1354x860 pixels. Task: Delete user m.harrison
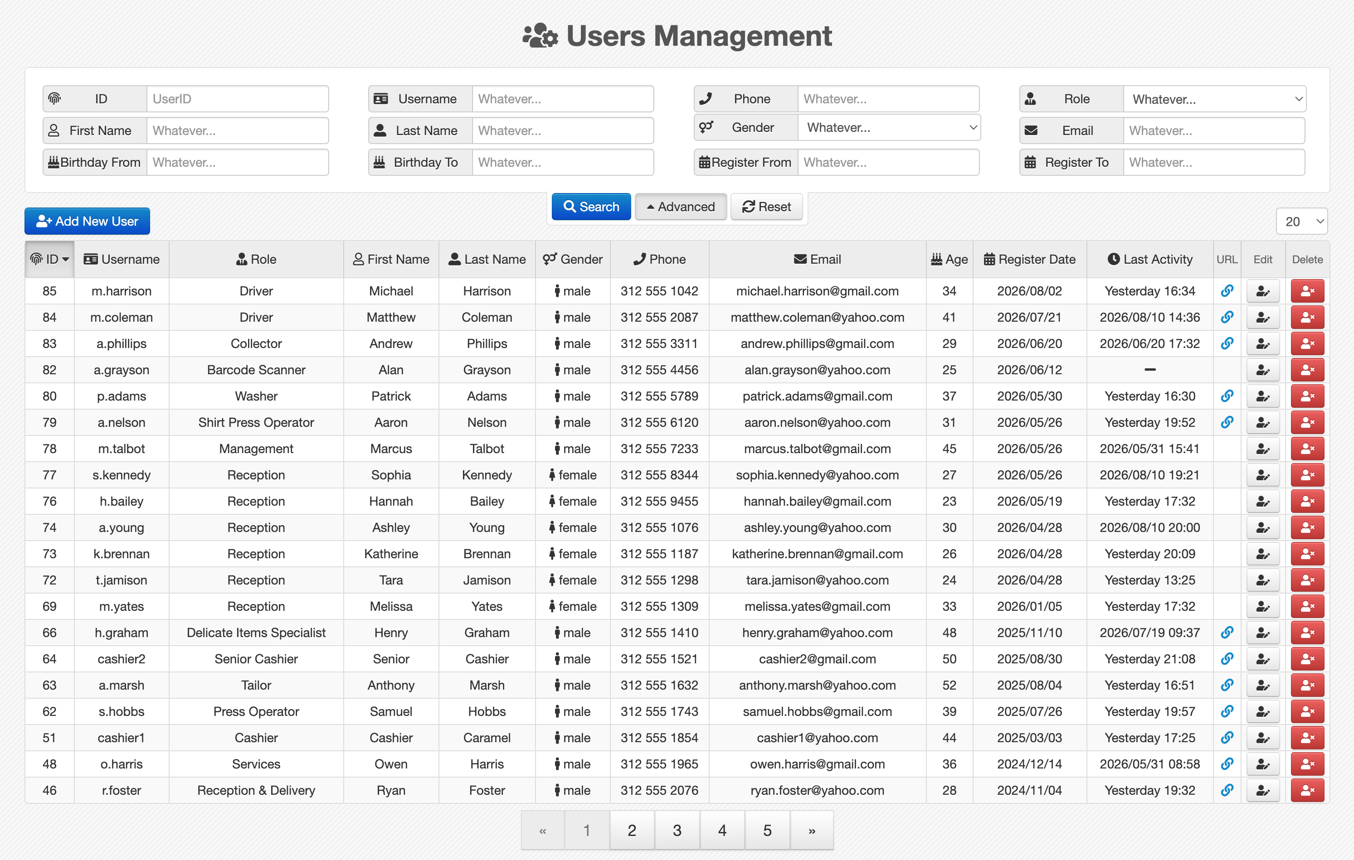[x=1307, y=291]
